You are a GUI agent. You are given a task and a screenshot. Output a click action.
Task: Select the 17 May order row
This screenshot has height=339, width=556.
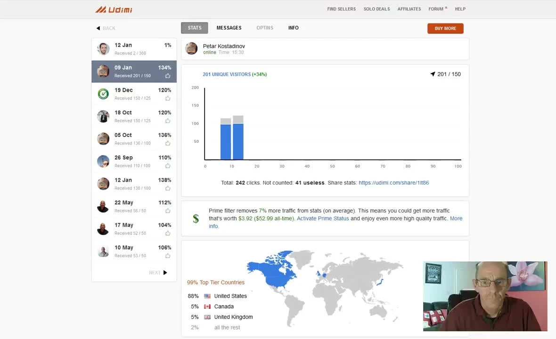tap(134, 229)
